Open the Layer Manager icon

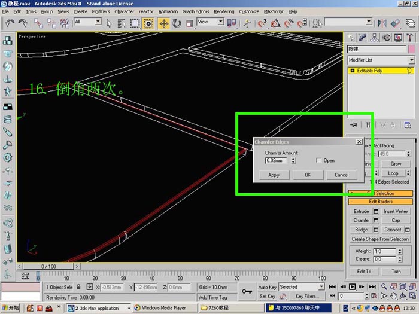coord(411,23)
